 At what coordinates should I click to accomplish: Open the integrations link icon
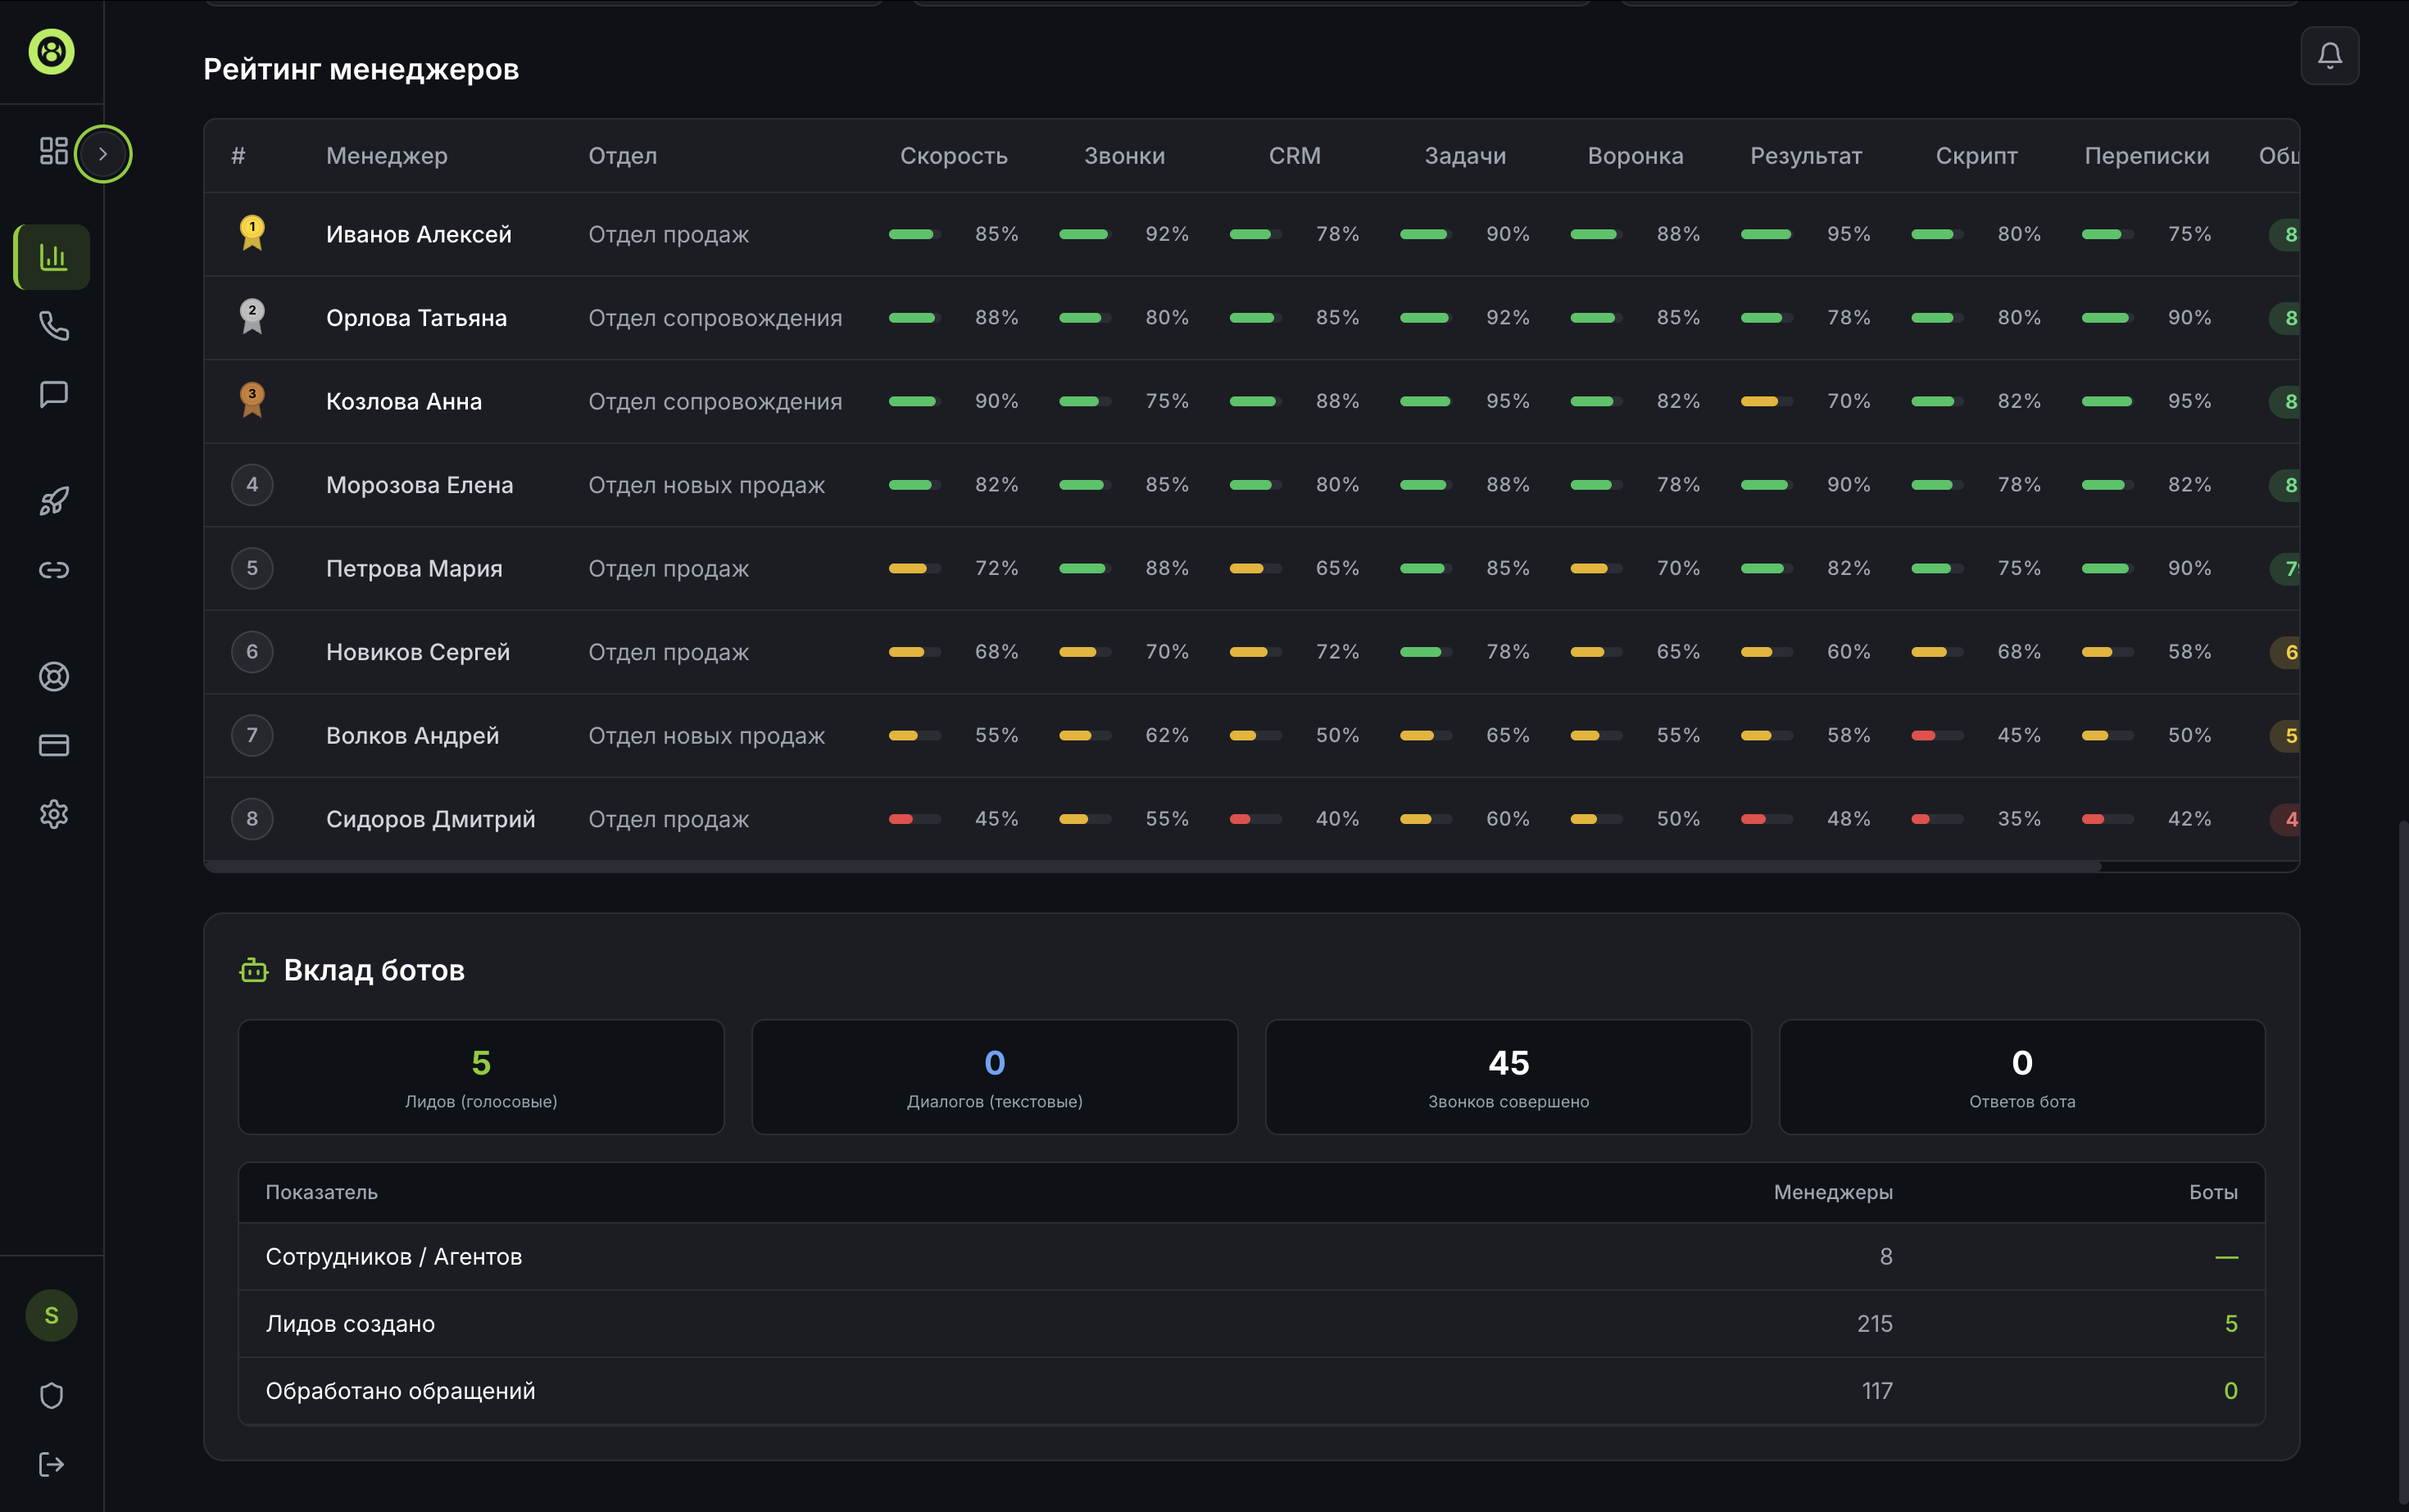53,570
